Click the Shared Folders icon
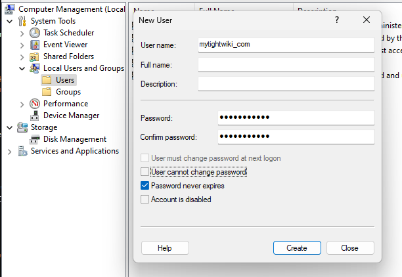Image resolution: width=402 pixels, height=277 pixels. (x=35, y=56)
